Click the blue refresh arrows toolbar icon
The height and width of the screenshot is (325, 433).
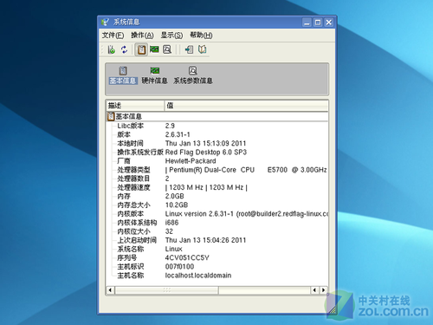[x=124, y=49]
